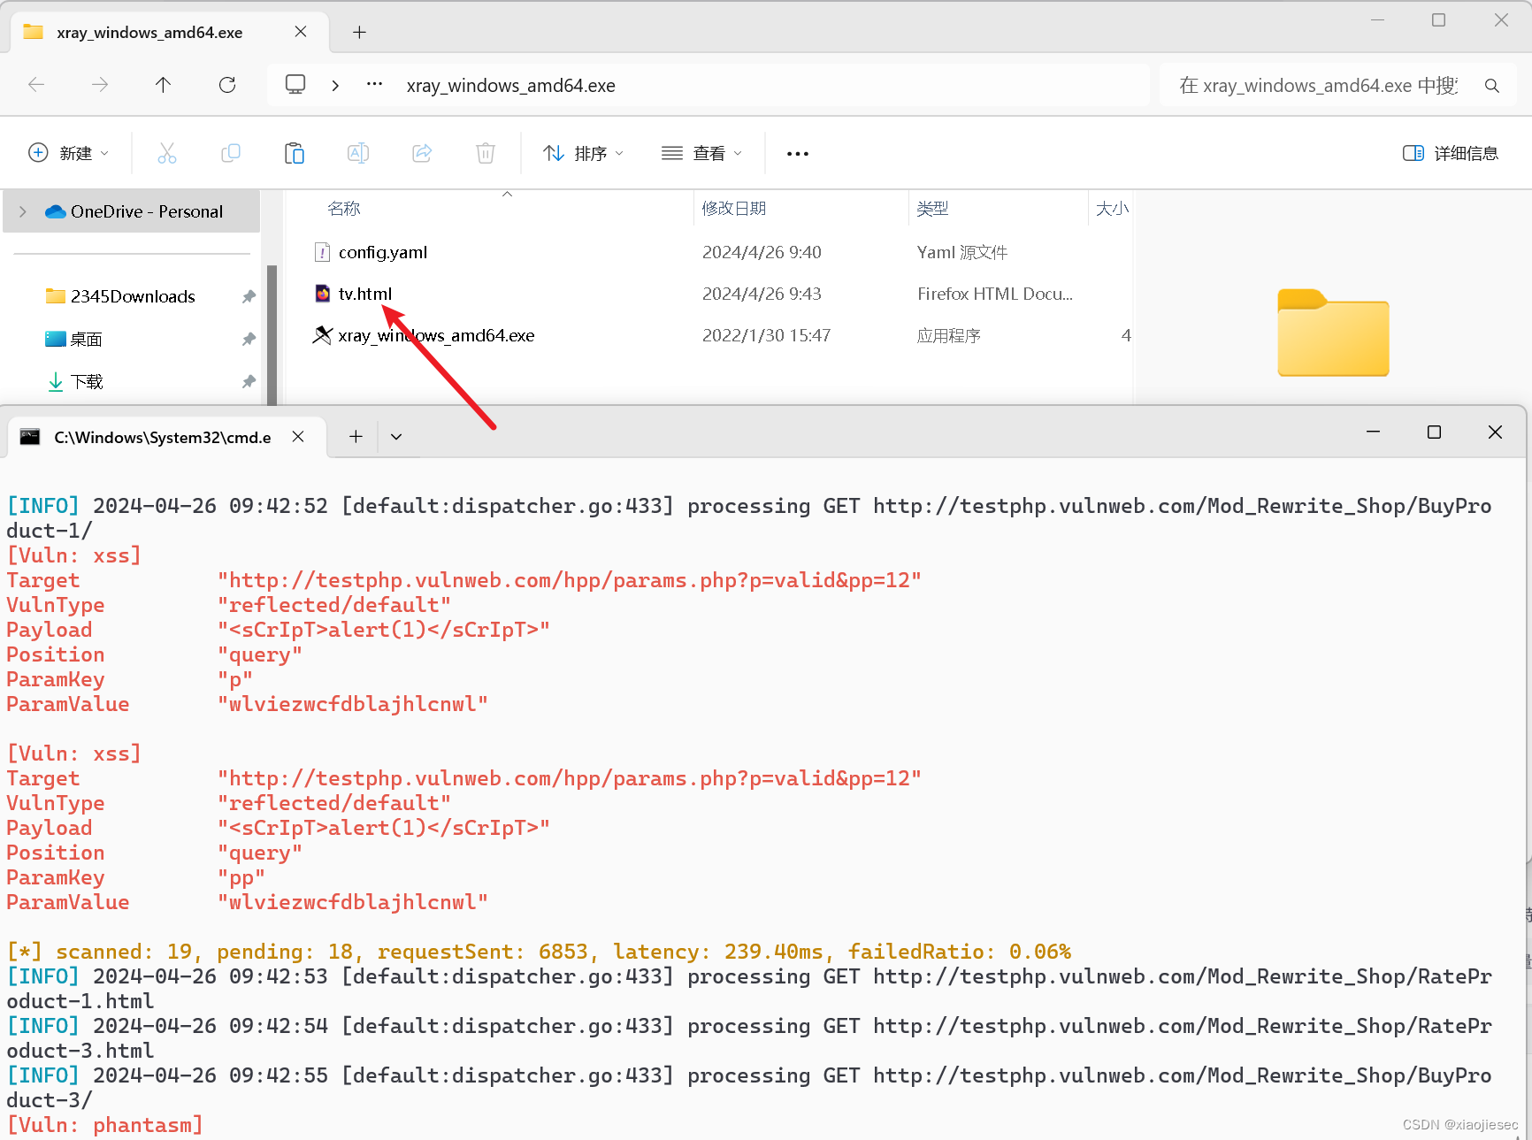Sort files by 大小 column header
Image resolution: width=1532 pixels, height=1140 pixels.
click(x=1112, y=209)
